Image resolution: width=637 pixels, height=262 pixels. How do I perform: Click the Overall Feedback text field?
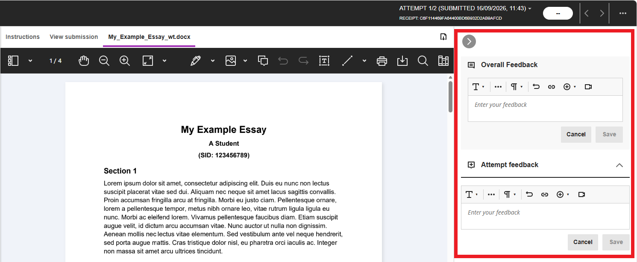[x=545, y=109]
